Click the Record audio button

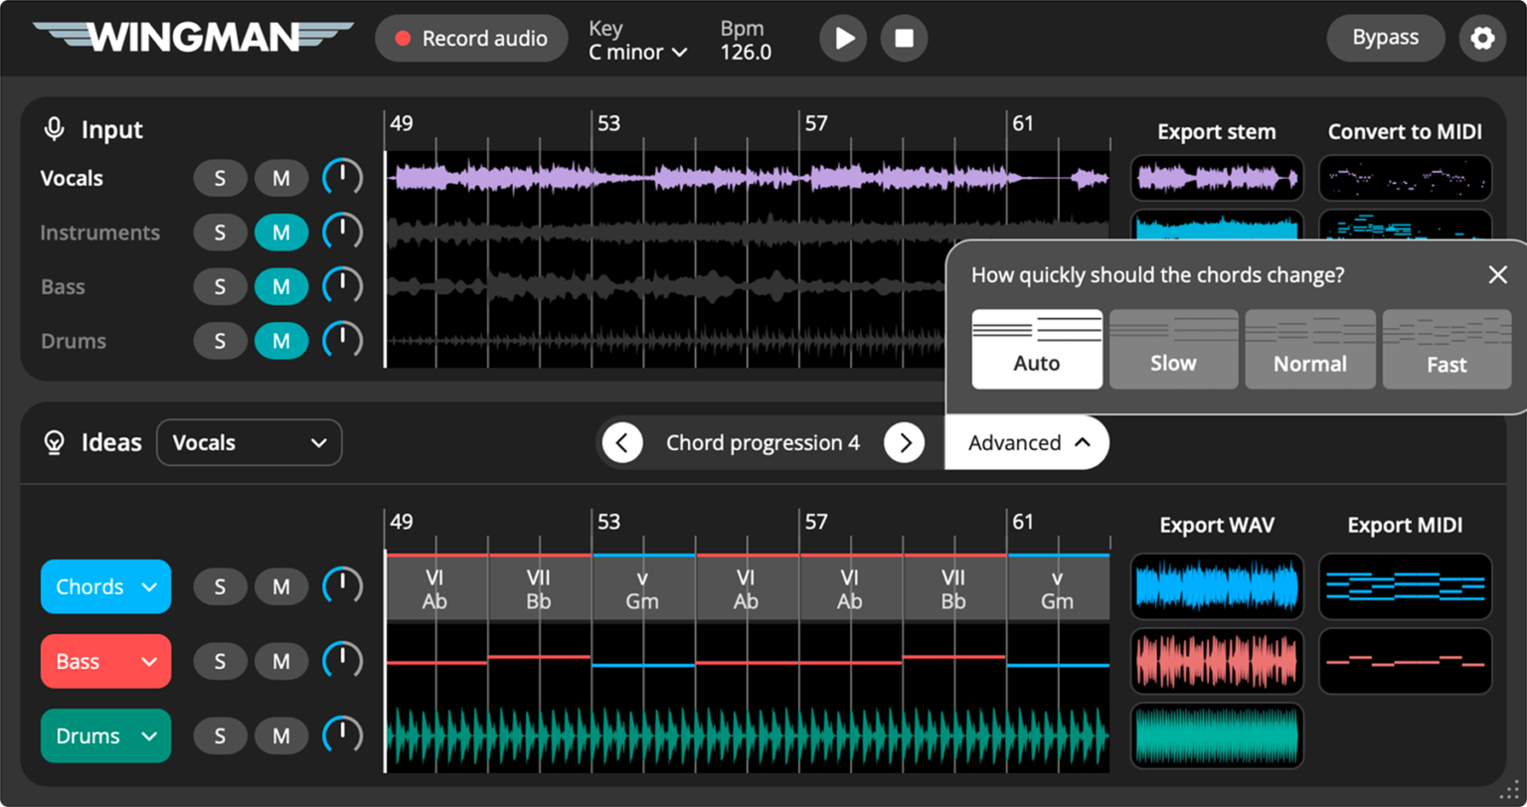tap(471, 39)
